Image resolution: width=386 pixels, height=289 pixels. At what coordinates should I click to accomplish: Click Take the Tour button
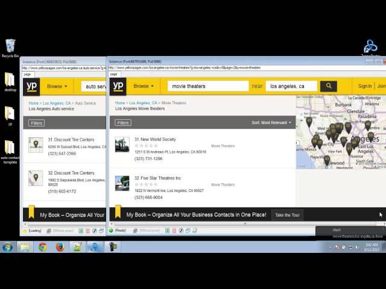point(287,215)
